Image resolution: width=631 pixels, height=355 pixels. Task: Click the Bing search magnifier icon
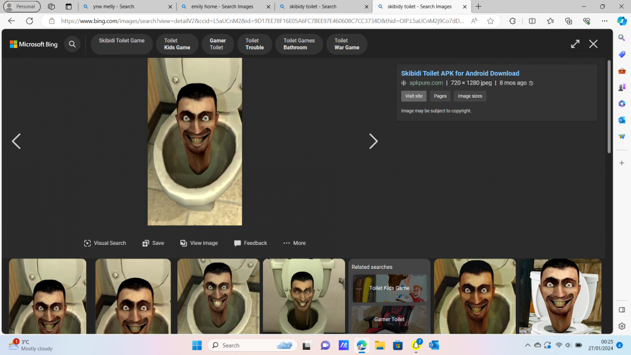click(x=73, y=44)
